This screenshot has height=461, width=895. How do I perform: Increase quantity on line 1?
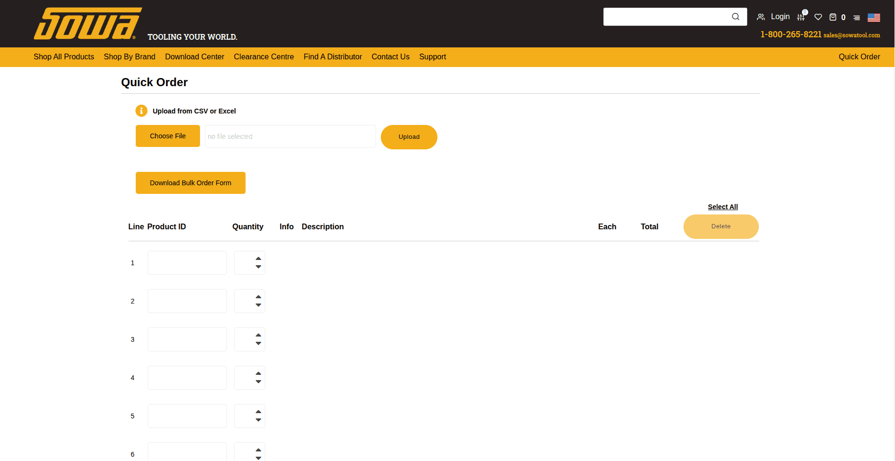[259, 259]
